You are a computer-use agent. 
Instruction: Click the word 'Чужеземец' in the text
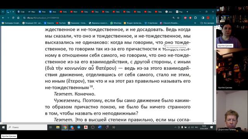[67, 100]
